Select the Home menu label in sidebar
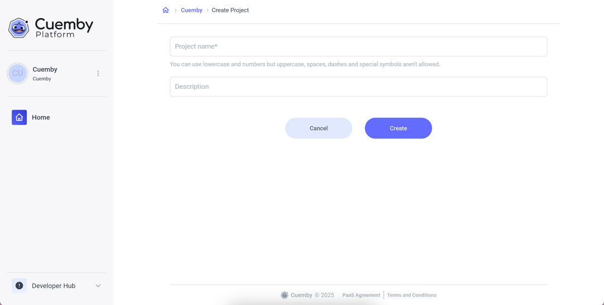604x305 pixels. click(41, 117)
